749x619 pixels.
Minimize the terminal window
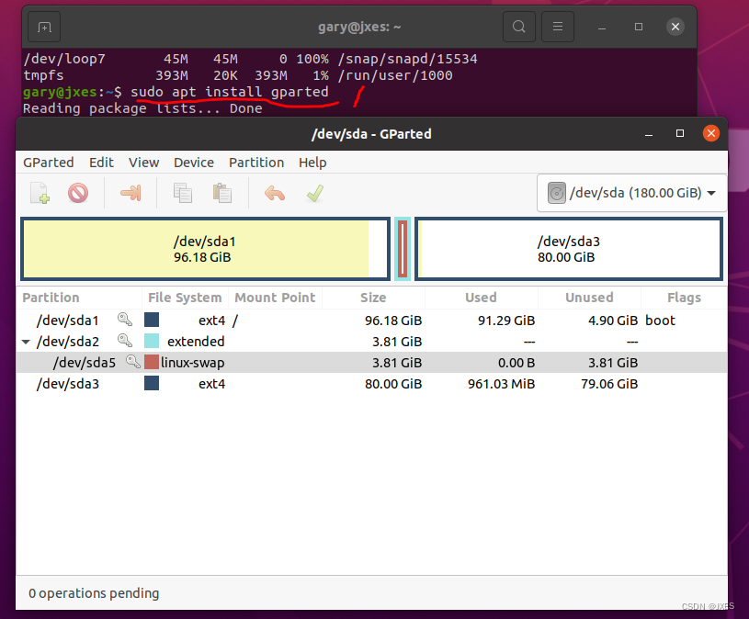(602, 28)
